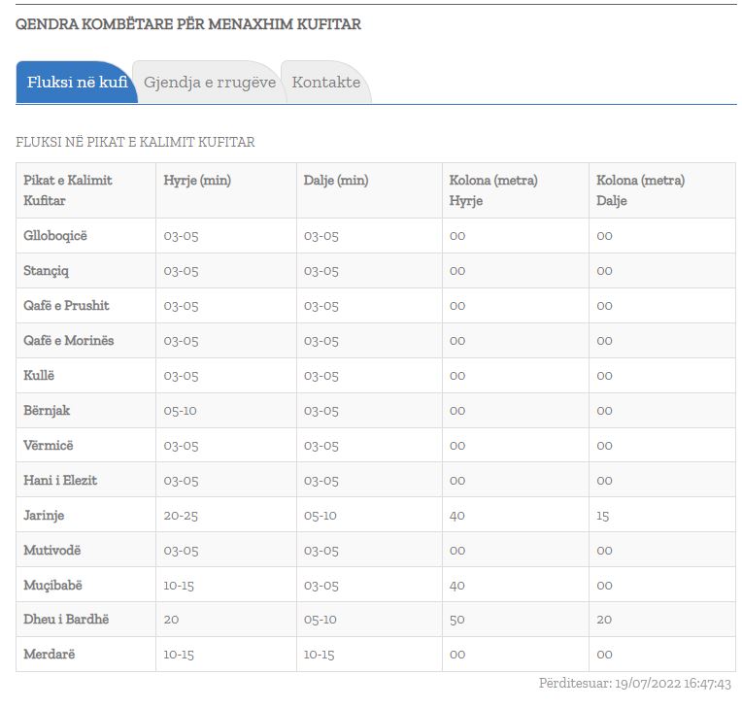Image resolution: width=742 pixels, height=708 pixels.
Task: Click the Hyrje (min) column header
Action: coord(197,181)
